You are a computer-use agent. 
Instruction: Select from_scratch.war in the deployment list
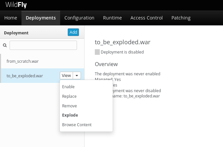point(43,61)
